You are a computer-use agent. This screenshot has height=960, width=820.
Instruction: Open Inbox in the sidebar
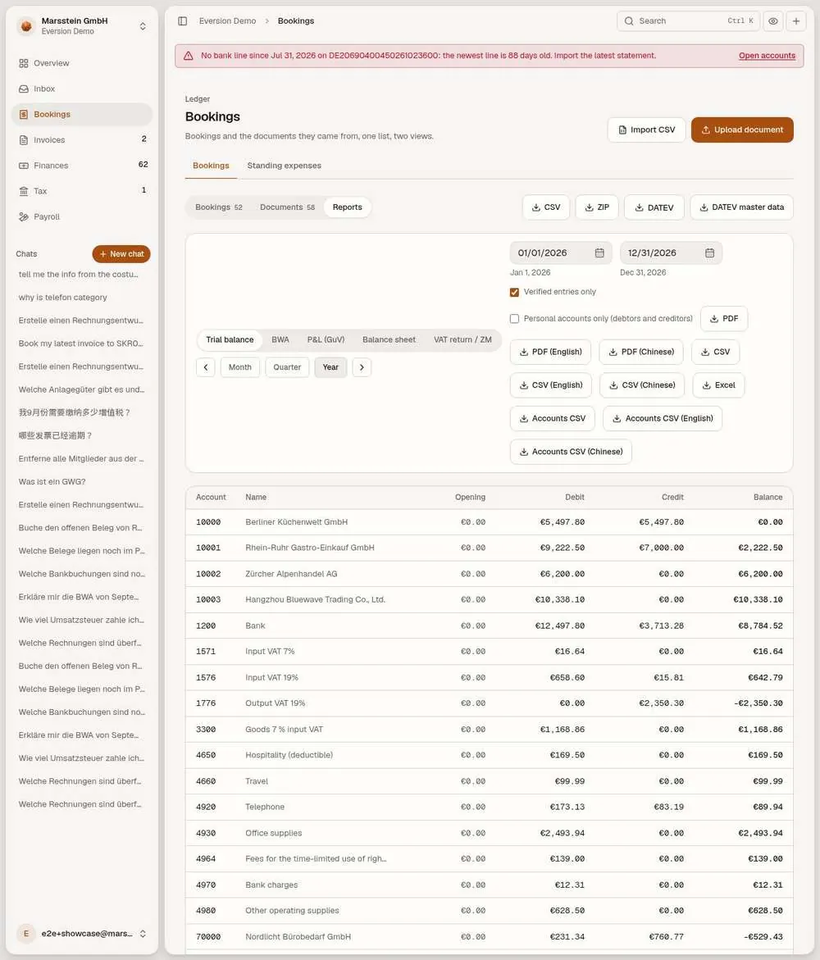point(81,89)
